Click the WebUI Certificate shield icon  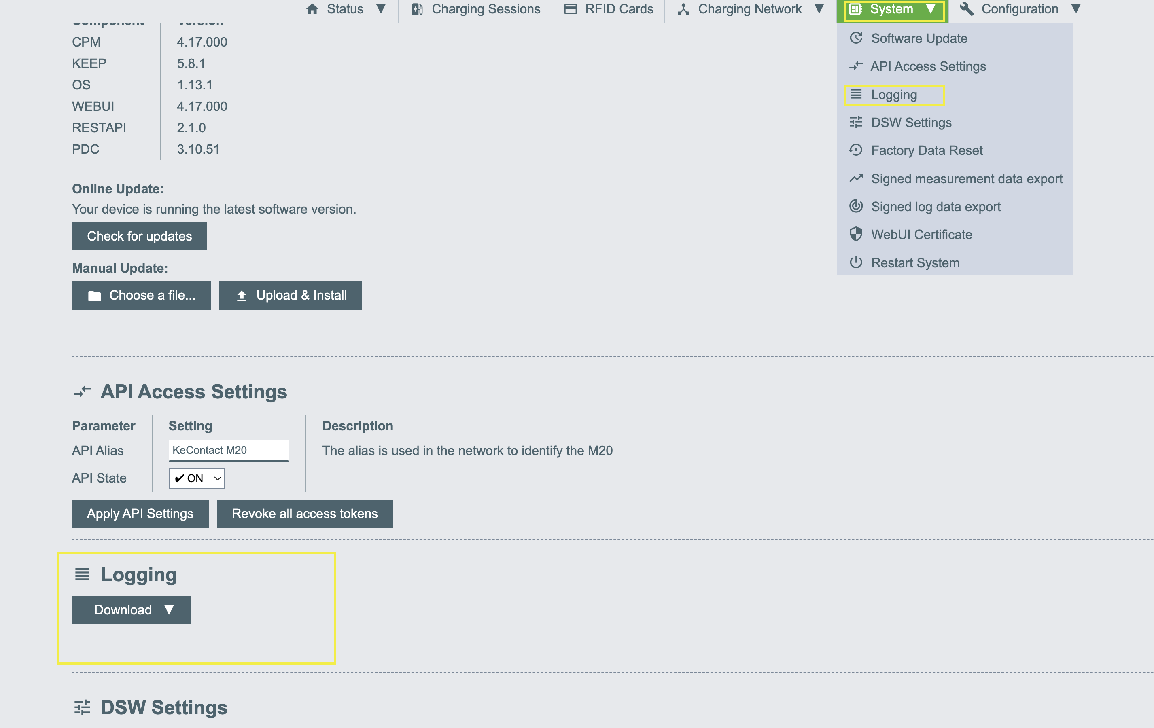click(855, 235)
